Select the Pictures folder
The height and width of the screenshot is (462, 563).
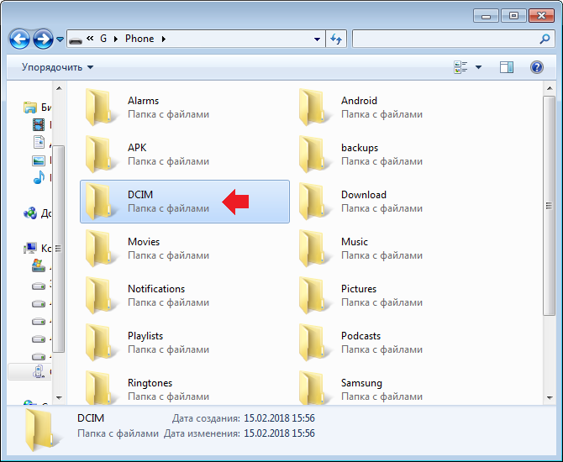click(397, 296)
